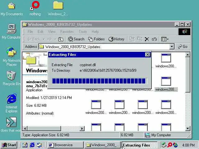Click the cryptnet.dll file name text
199x149 pixels.
click(88, 65)
